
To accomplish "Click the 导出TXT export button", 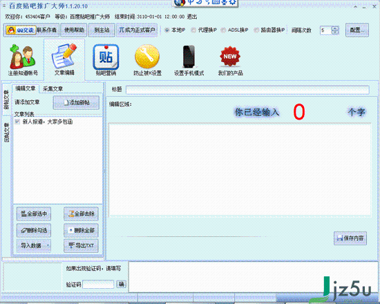I will point(81,245).
